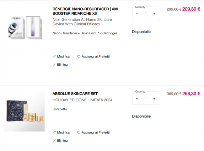Open Rénergie Nano-Resurfacer product image
The width and height of the screenshot is (204, 151).
[x=24, y=27]
